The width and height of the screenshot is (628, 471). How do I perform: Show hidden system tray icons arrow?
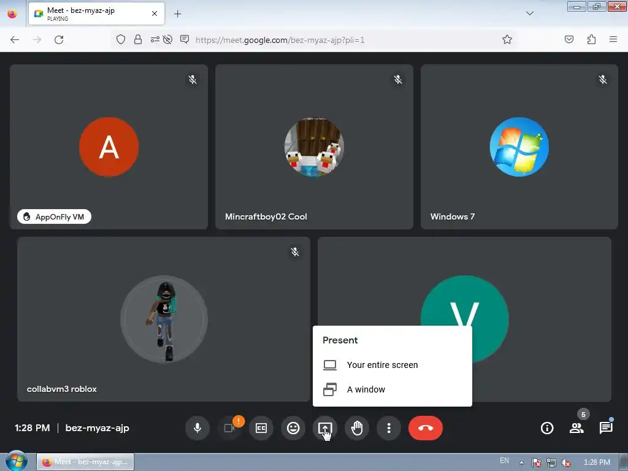521,462
